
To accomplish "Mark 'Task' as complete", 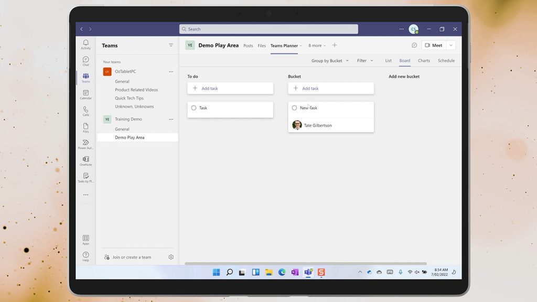I will pyautogui.click(x=194, y=108).
